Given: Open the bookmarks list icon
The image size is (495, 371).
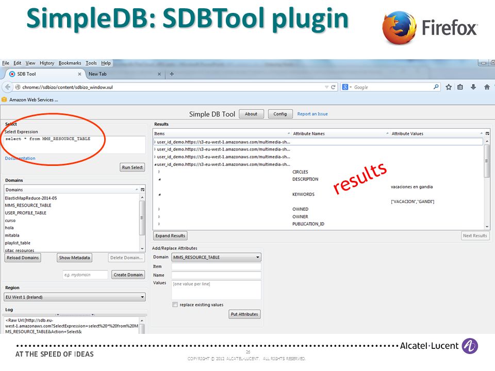Looking at the screenshot, I should pyautogui.click(x=460, y=87).
